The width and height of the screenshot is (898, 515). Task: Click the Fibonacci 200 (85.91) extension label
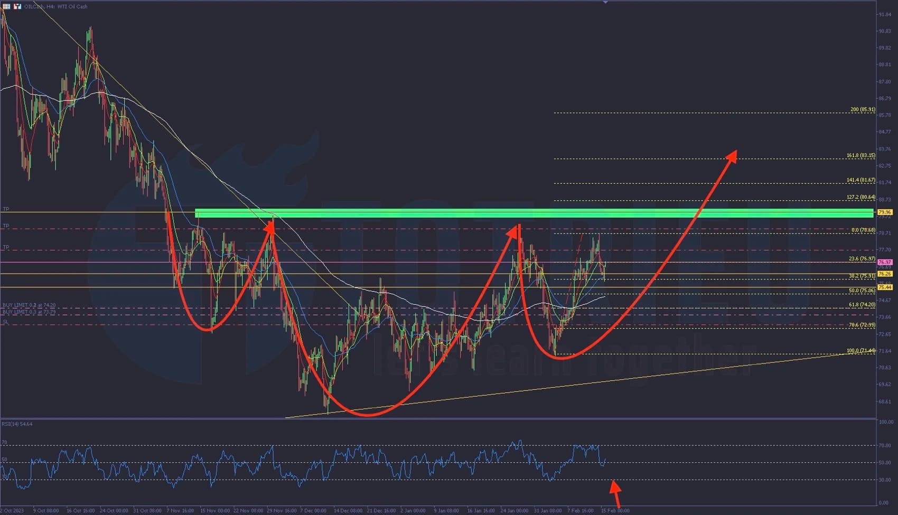click(x=863, y=110)
